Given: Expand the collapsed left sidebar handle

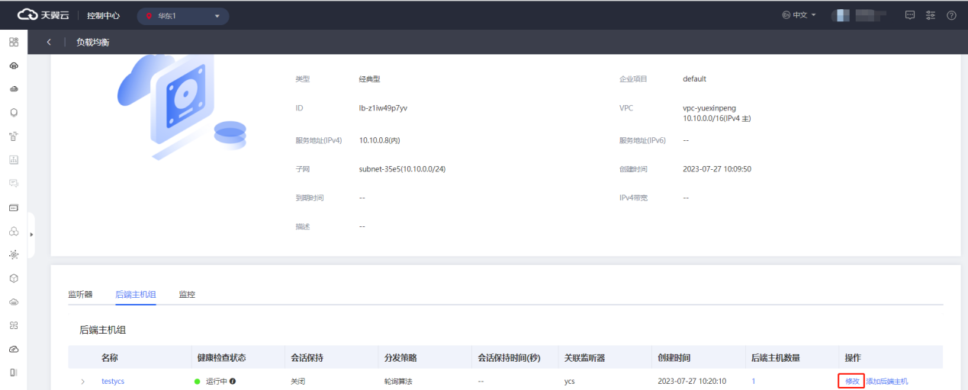Looking at the screenshot, I should [x=31, y=234].
